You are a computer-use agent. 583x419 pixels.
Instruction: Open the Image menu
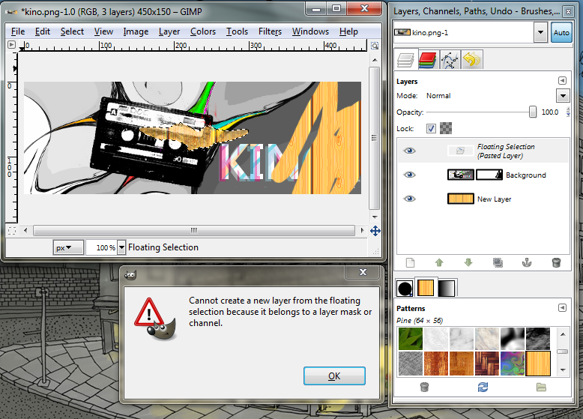136,31
